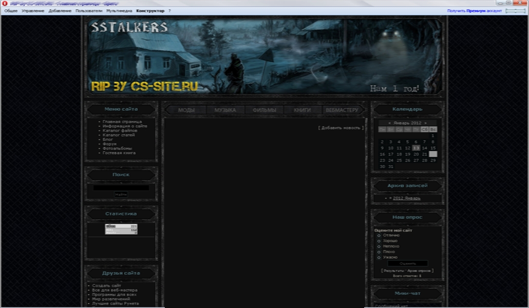Select the Хорошо poll option
This screenshot has width=529, height=308.
pos(379,241)
